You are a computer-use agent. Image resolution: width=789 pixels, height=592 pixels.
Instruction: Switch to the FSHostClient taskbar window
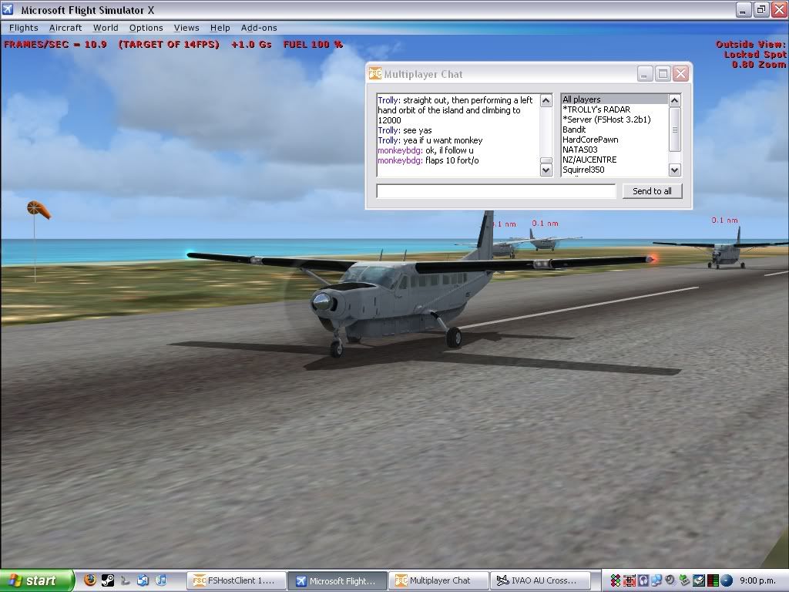[236, 580]
